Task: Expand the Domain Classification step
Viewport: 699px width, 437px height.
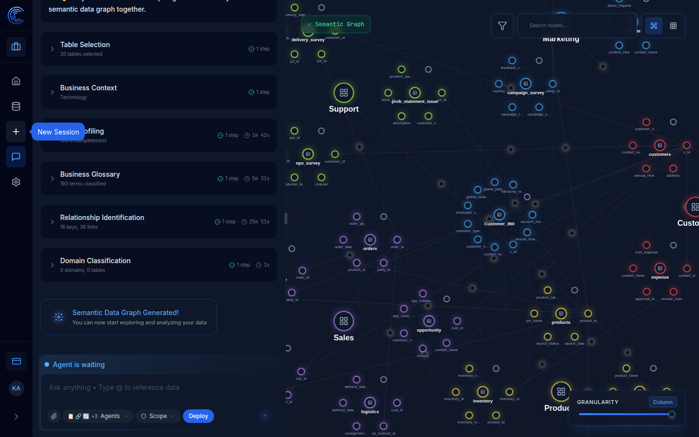Action: pos(159,265)
